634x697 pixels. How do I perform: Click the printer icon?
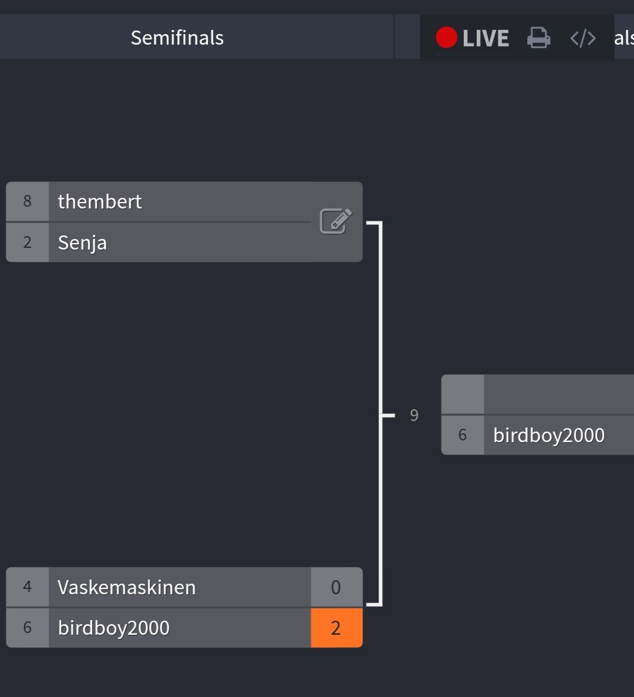pyautogui.click(x=538, y=38)
